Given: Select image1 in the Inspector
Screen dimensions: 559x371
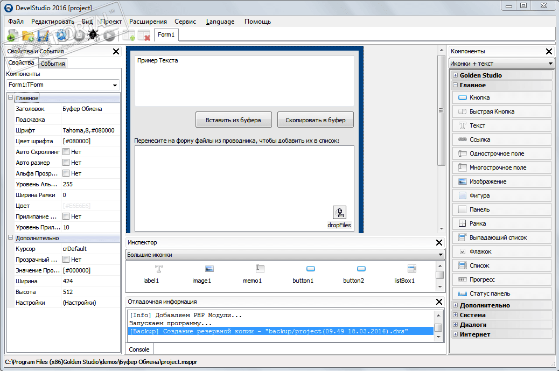Looking at the screenshot, I should coord(202,274).
